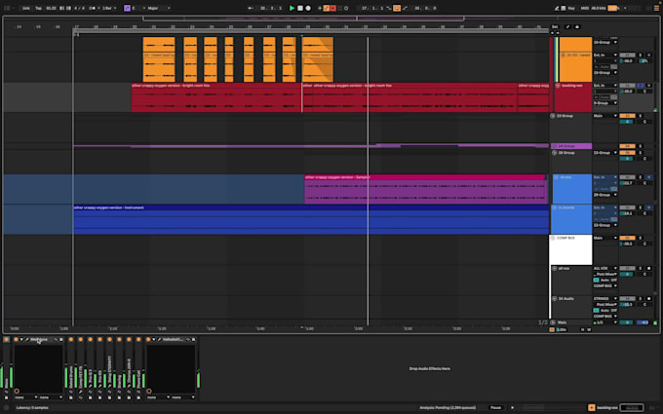663x414 pixels.
Task: Unfold the backing vox track
Action: 558,86
